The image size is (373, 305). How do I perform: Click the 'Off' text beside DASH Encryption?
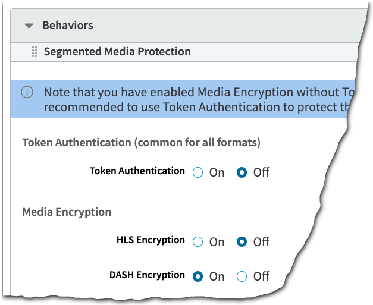(261, 276)
